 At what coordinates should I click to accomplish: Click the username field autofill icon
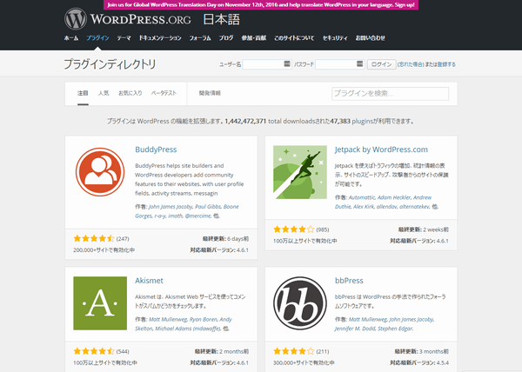pyautogui.click(x=287, y=63)
